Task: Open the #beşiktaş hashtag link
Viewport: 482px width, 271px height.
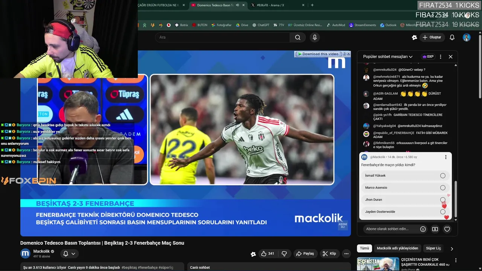Action: point(129,268)
